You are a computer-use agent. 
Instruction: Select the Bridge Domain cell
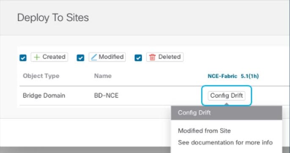pos(44,96)
